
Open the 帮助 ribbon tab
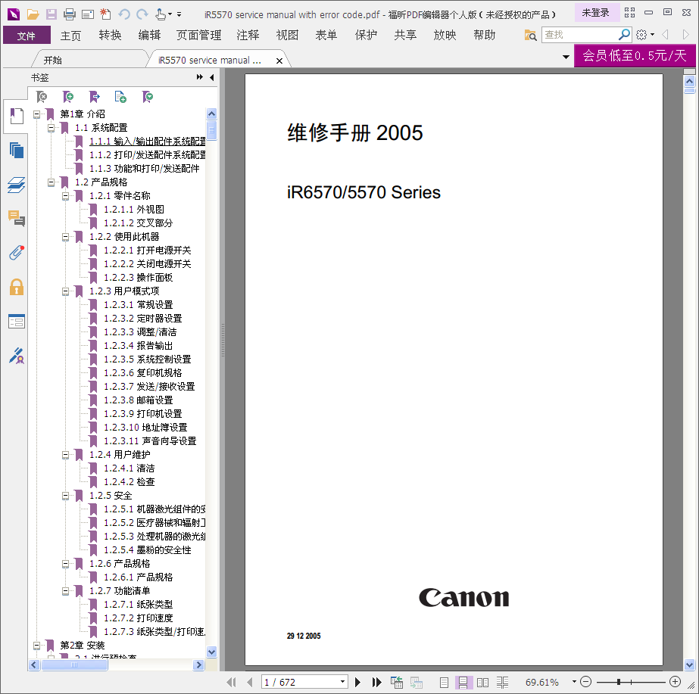pos(484,35)
